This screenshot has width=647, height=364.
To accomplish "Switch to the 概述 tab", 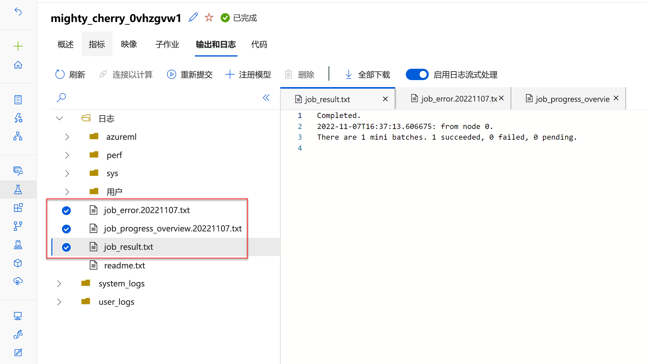I will click(x=66, y=45).
